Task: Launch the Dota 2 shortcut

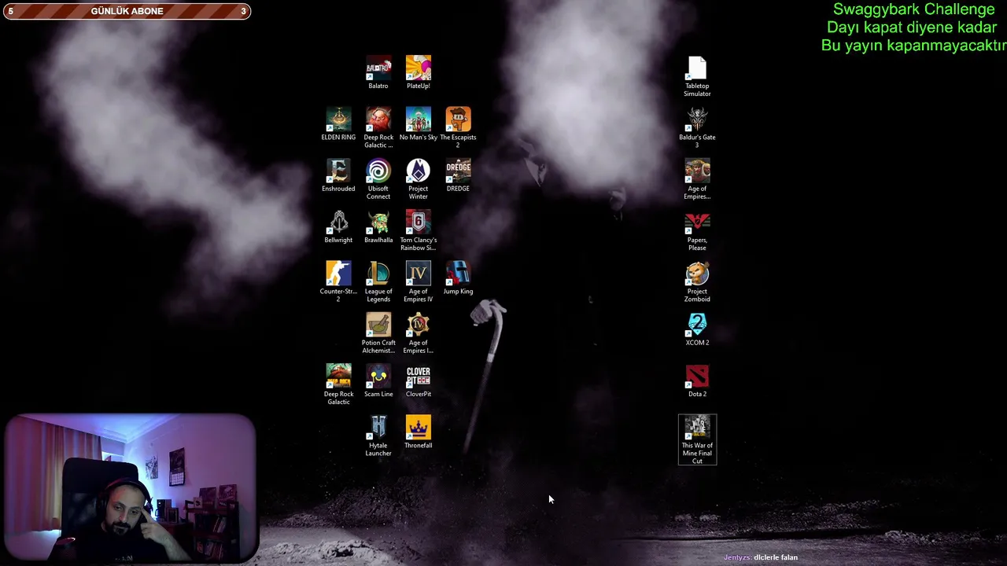Action: (697, 380)
